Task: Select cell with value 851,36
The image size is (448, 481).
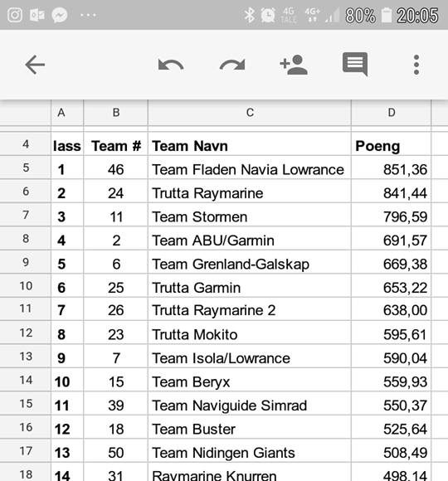Action: click(x=392, y=169)
